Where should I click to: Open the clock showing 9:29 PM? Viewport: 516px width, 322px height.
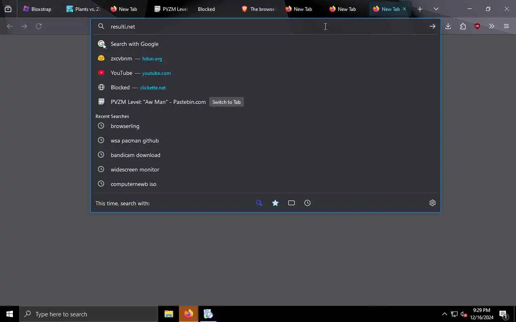(x=482, y=314)
